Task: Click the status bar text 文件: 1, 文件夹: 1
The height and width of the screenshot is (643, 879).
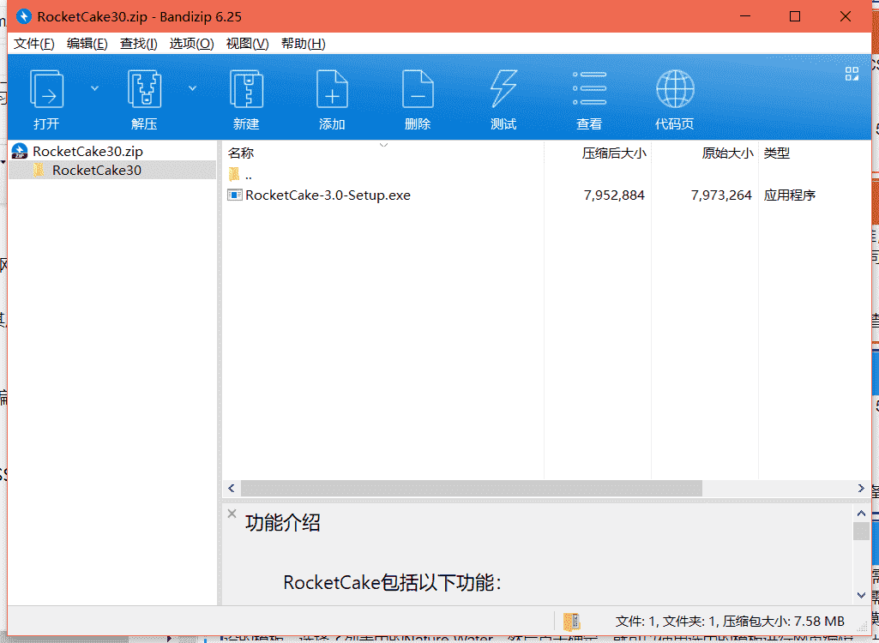Action: coord(666,621)
